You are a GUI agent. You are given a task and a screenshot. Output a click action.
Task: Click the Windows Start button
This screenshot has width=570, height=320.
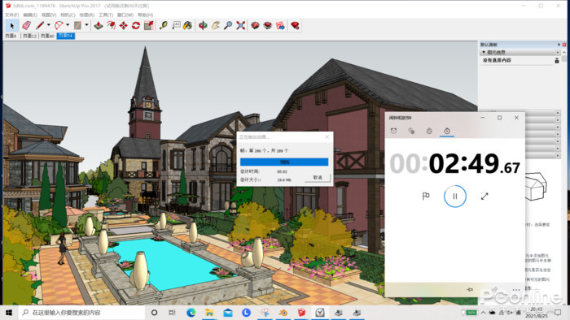coord(9,313)
